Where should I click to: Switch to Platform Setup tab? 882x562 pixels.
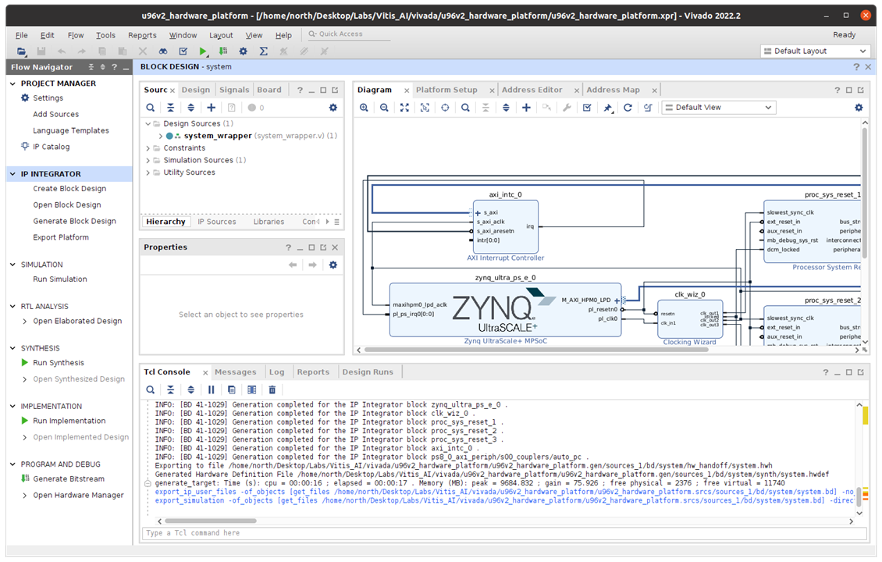click(446, 90)
